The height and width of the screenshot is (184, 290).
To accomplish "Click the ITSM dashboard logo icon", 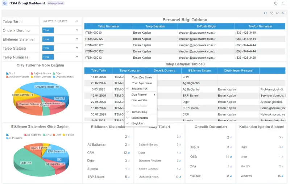I will coord(5,3).
